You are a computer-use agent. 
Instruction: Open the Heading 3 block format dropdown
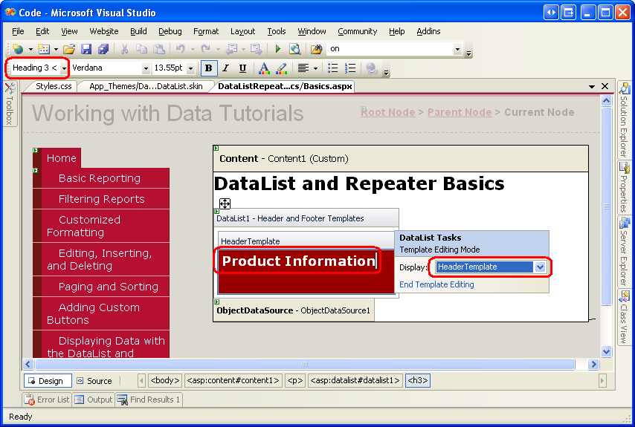click(x=65, y=68)
